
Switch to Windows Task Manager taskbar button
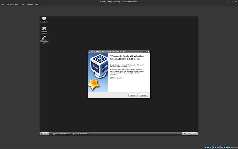[62, 134]
